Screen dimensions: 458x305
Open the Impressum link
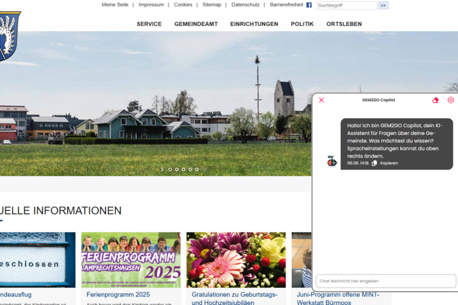[x=151, y=4]
